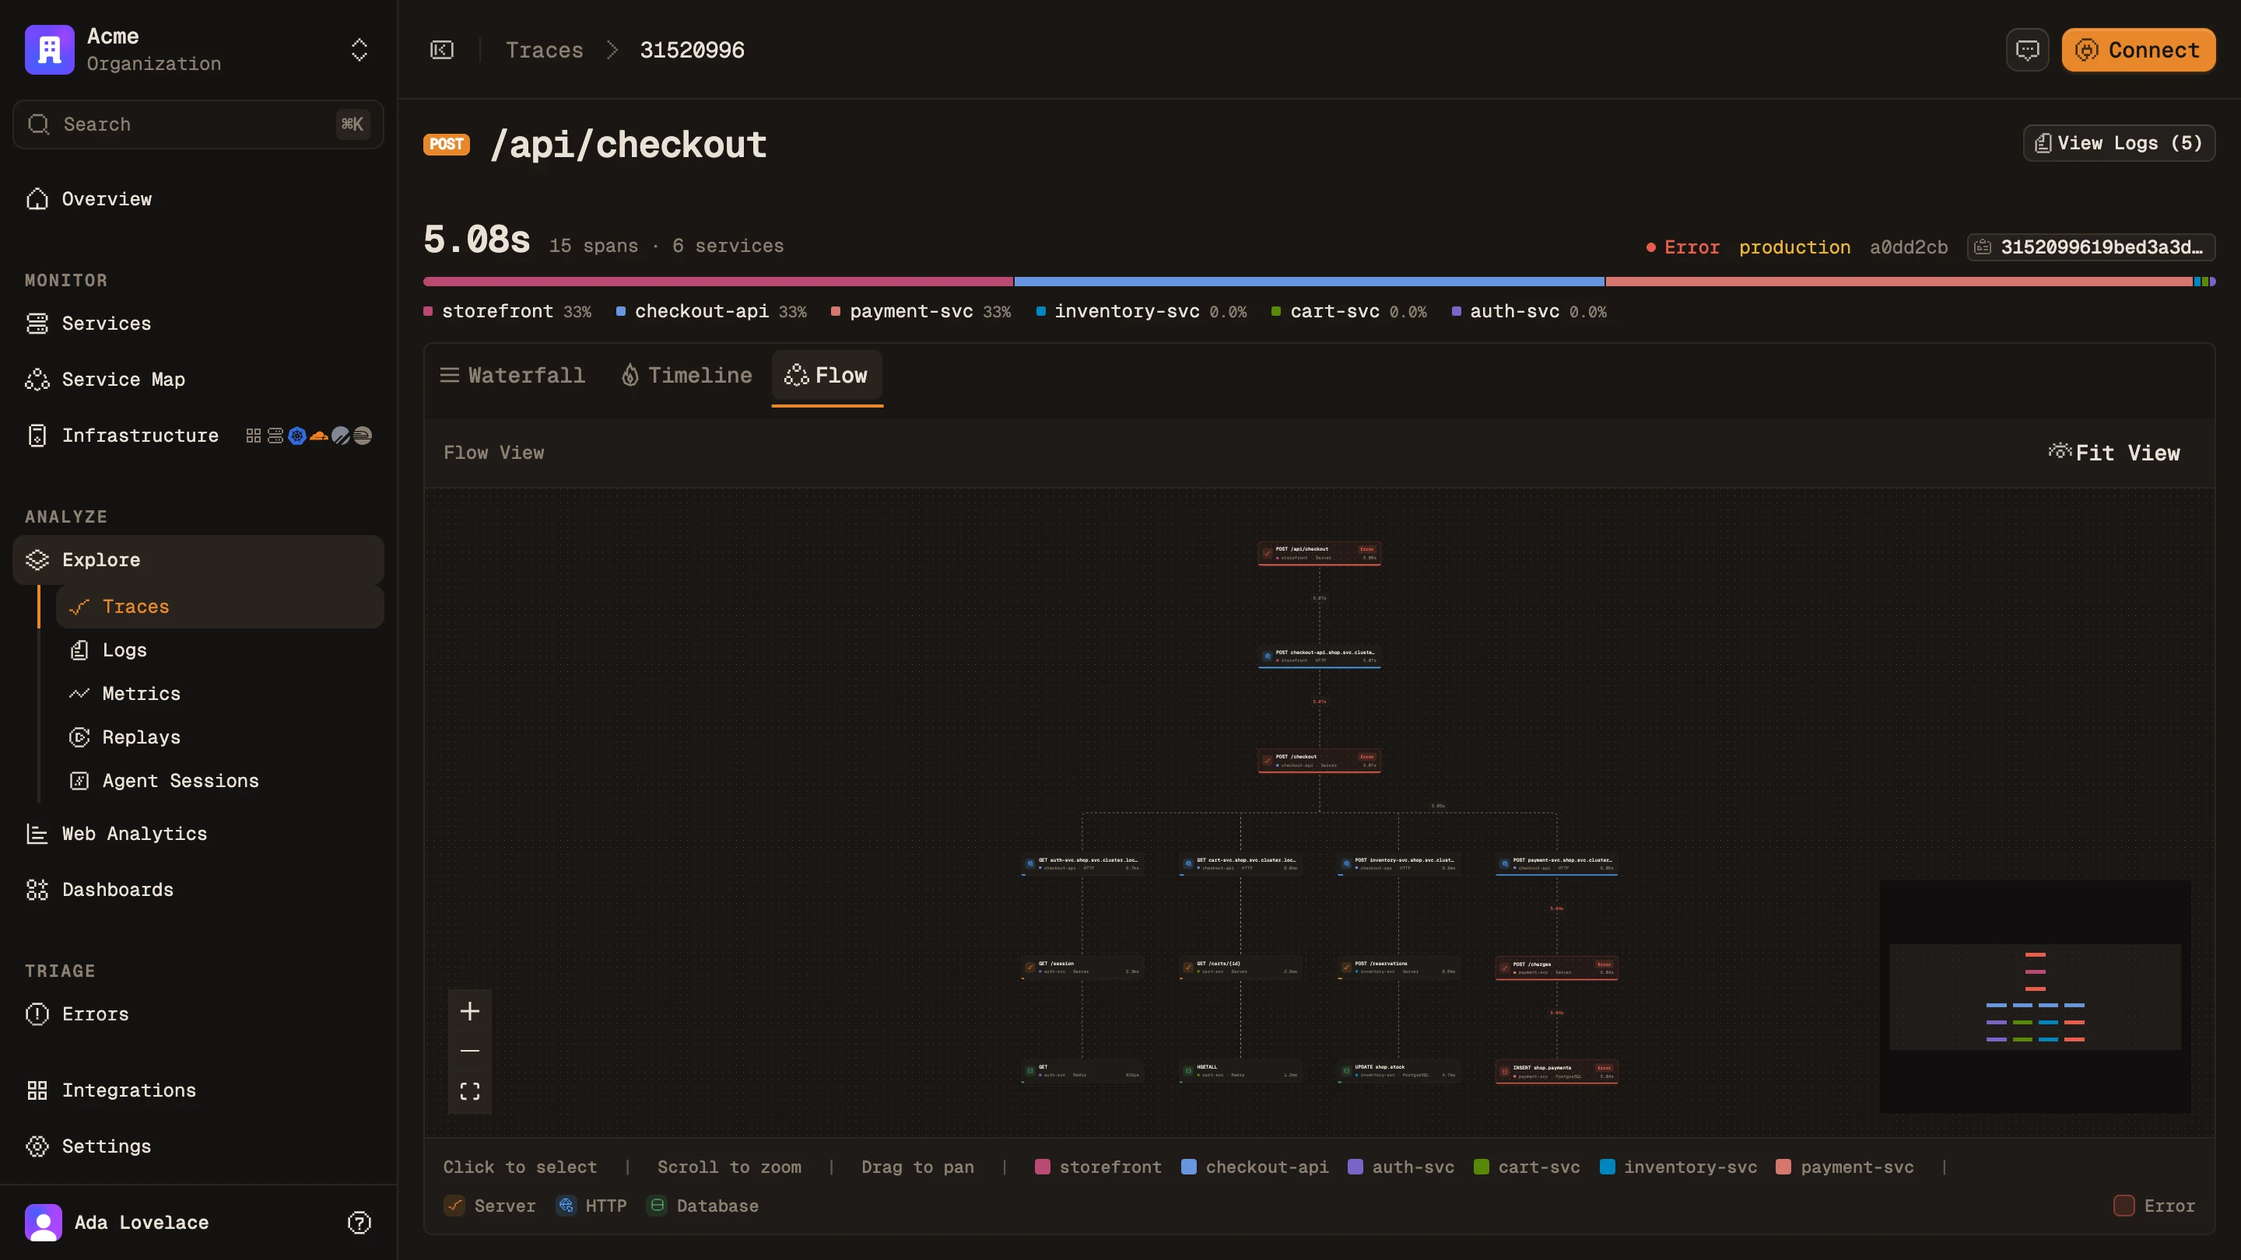This screenshot has width=2241, height=1260.
Task: Select GET cart-svc.shop.svc.cluster HTTP node
Action: (1240, 864)
